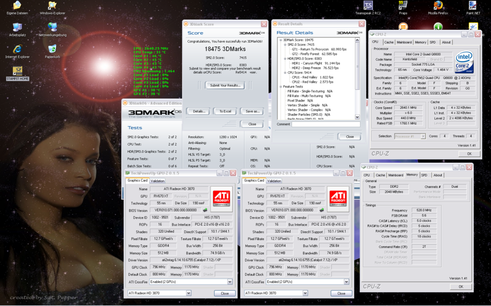Open the Processor #1 selection dropdown in CPU-Z
The height and width of the screenshot is (306, 491).
[423, 136]
